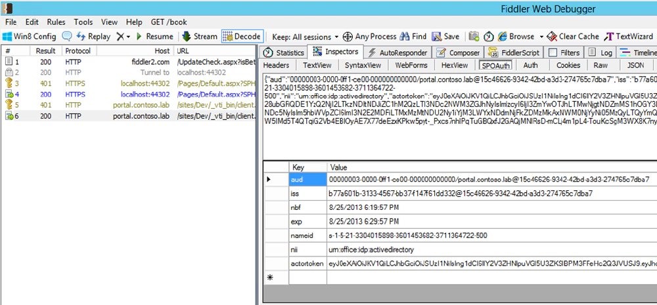
Task: Open the Edit menu
Action: coord(32,22)
